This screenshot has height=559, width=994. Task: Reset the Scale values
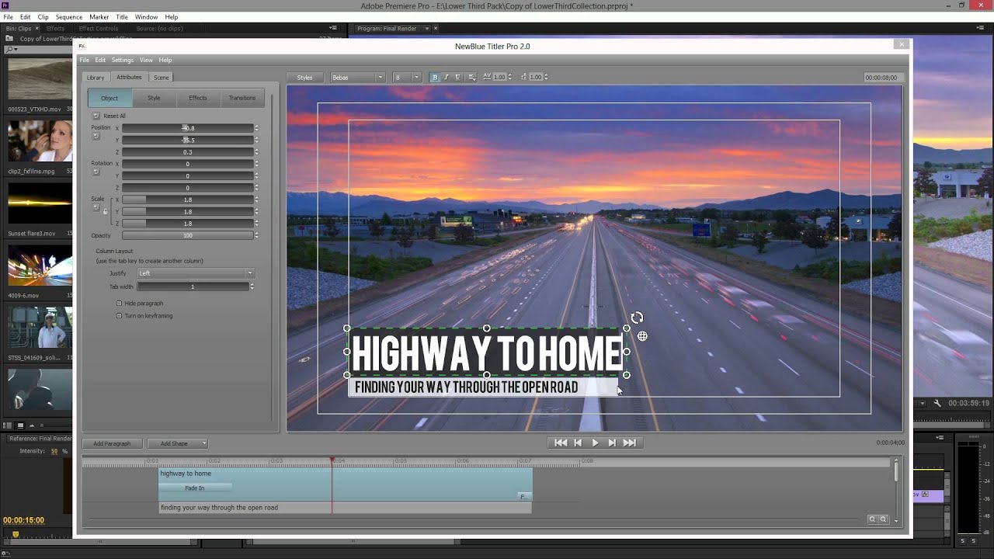click(96, 207)
